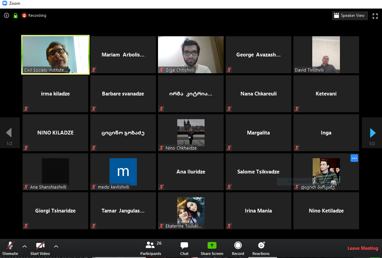Select Civil Society Institute video tile
Image resolution: width=382 pixels, height=258 pixels.
tap(55, 55)
